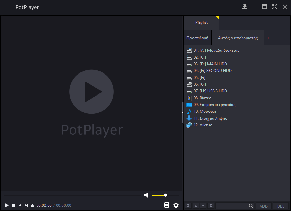Select the "08. Βίντεο" list entry
The width and height of the screenshot is (291, 211).
[202, 98]
